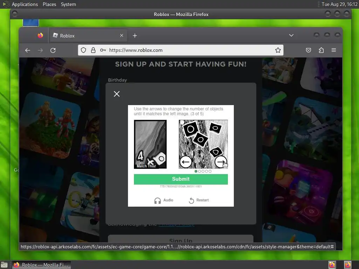The width and height of the screenshot is (359, 269).
Task: Open the tracking protection shield icon
Action: (x=83, y=50)
